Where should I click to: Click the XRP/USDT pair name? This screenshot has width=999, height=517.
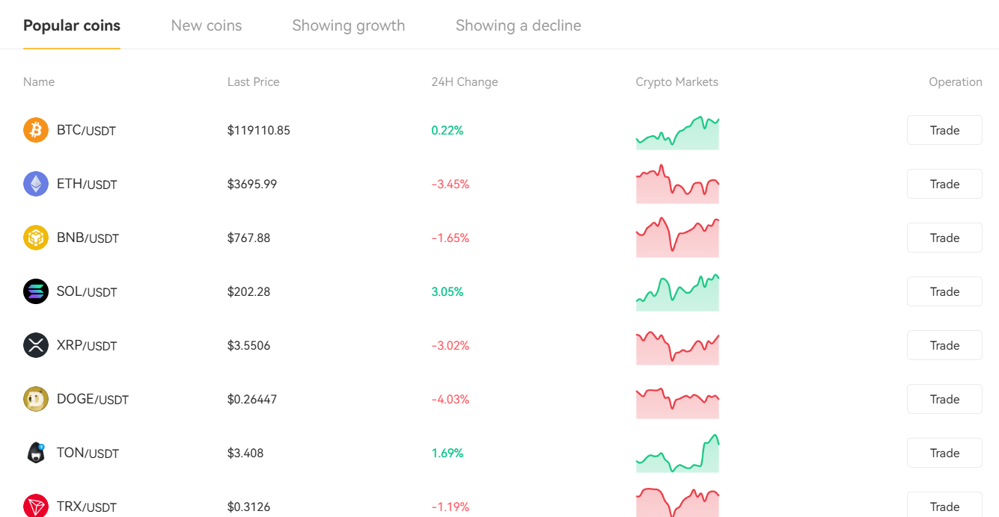[87, 346]
